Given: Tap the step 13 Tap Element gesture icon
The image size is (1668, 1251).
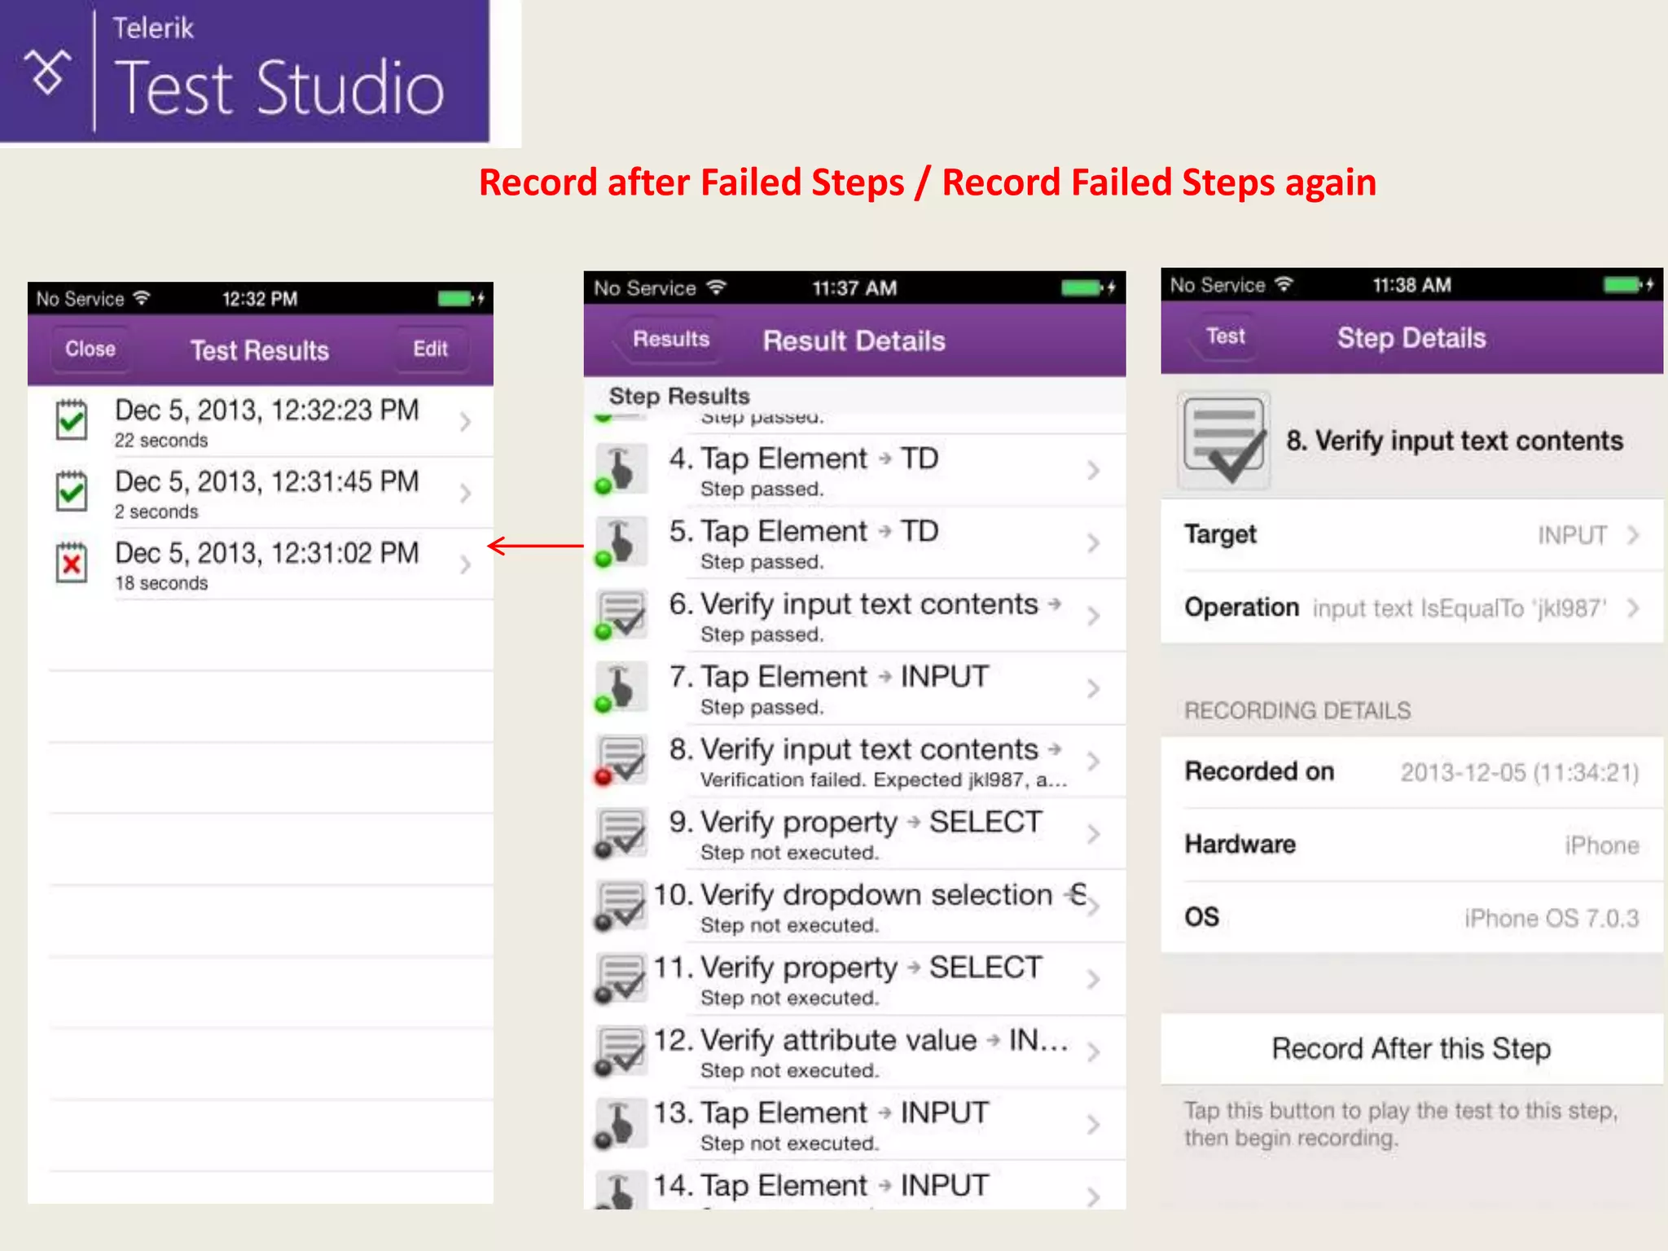Looking at the screenshot, I should 621,1124.
